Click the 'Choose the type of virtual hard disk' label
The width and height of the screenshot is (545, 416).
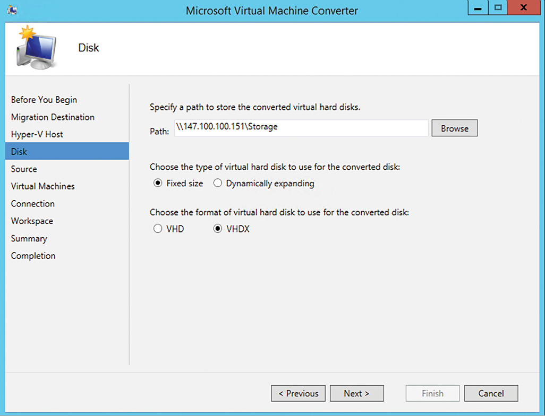275,167
